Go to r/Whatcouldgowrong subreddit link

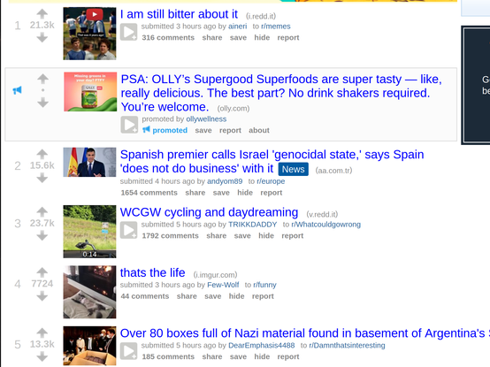326,225
